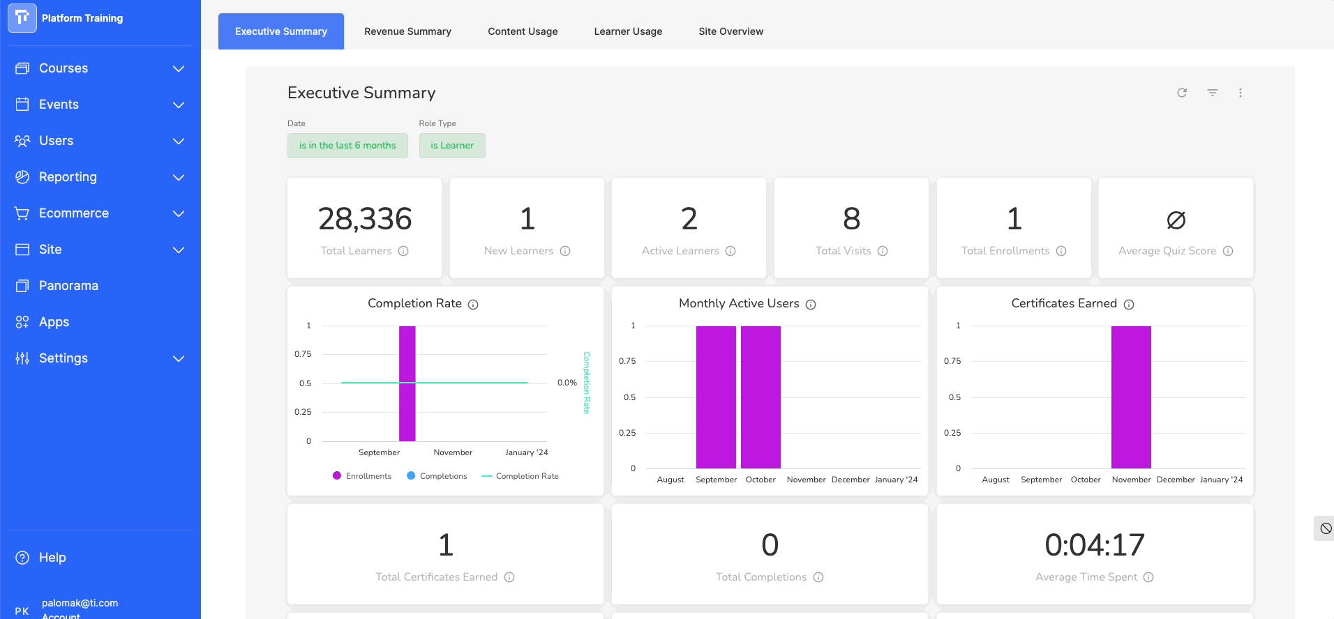Open the dashboard filter icon
1334x619 pixels.
click(1213, 93)
